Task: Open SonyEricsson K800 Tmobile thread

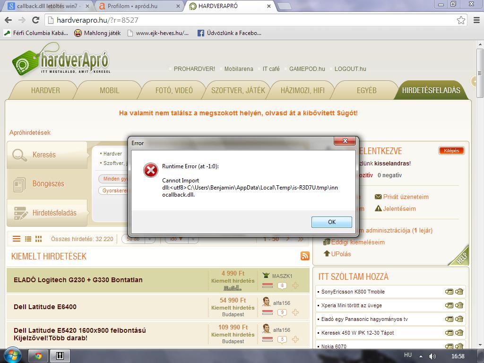Action: tap(353, 292)
